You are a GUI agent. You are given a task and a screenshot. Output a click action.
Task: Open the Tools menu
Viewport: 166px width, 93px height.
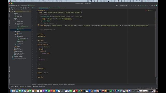coord(53,1)
